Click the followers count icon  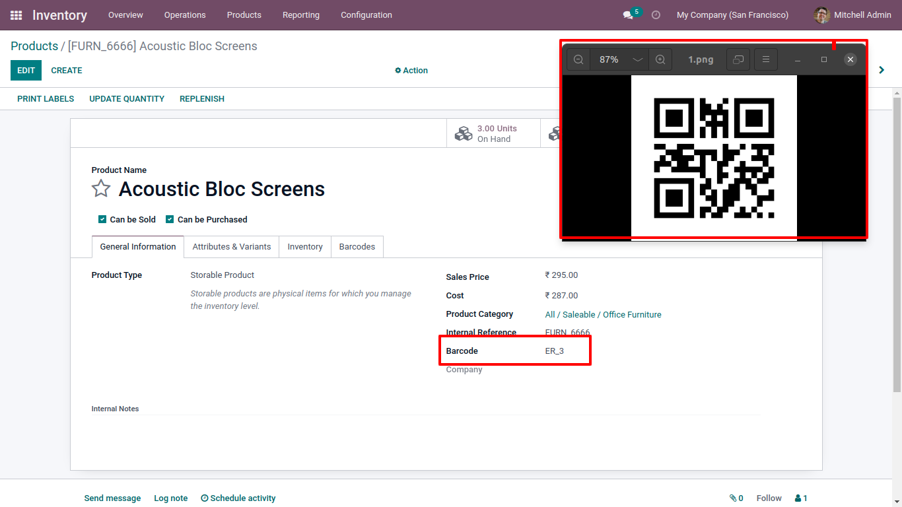tap(801, 498)
